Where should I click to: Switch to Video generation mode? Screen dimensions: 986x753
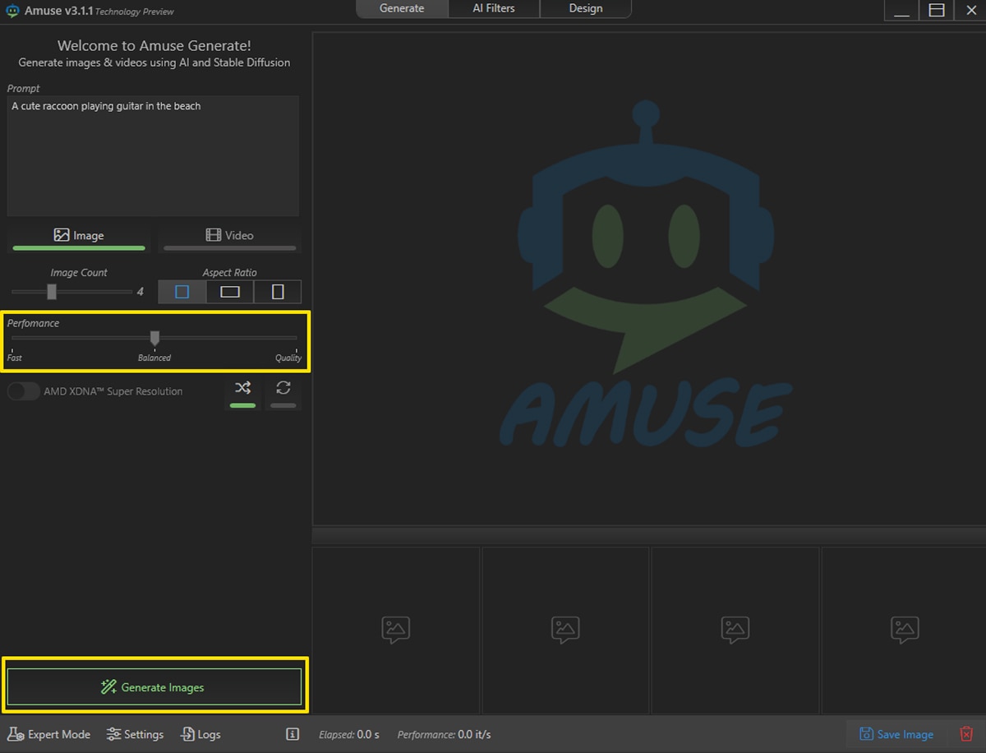[229, 235]
